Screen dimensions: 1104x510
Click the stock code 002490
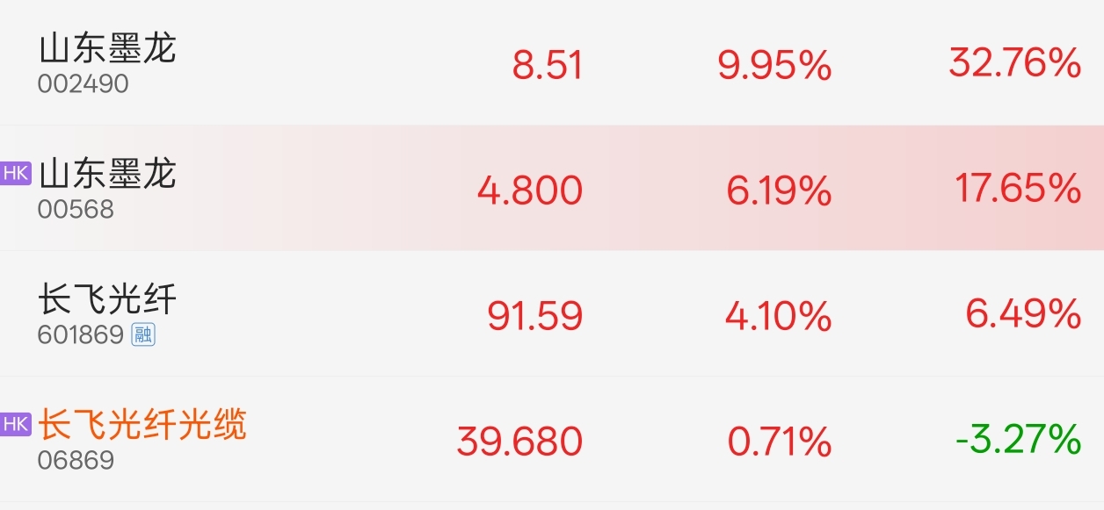tap(83, 84)
